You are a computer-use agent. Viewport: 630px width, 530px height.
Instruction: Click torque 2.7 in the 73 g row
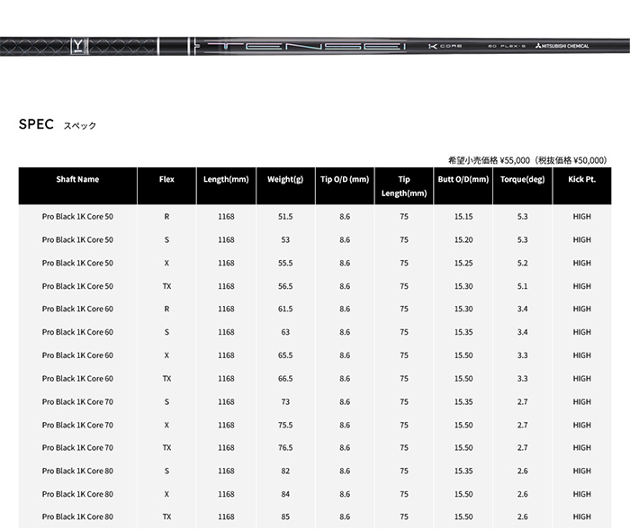(x=522, y=402)
